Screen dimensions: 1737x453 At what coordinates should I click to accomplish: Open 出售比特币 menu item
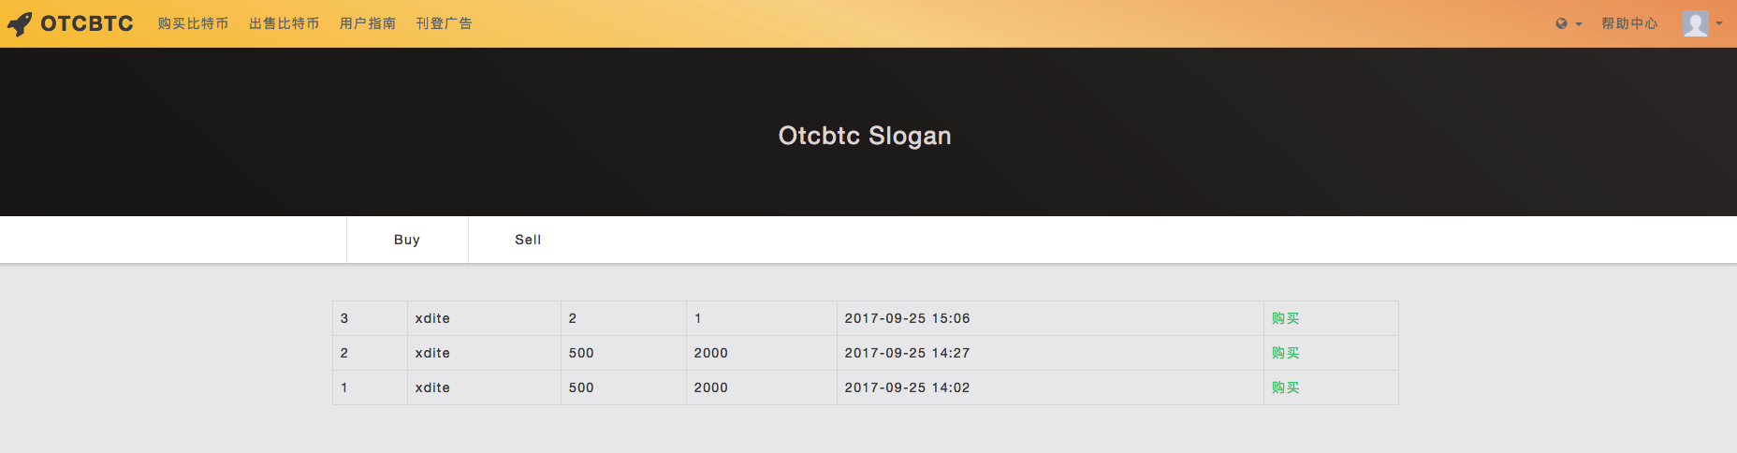pyautogui.click(x=284, y=23)
